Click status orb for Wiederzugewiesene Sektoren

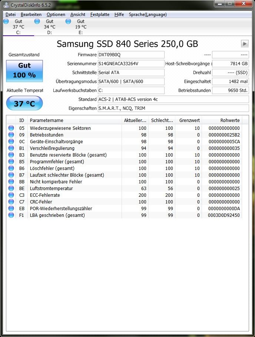(x=11, y=128)
